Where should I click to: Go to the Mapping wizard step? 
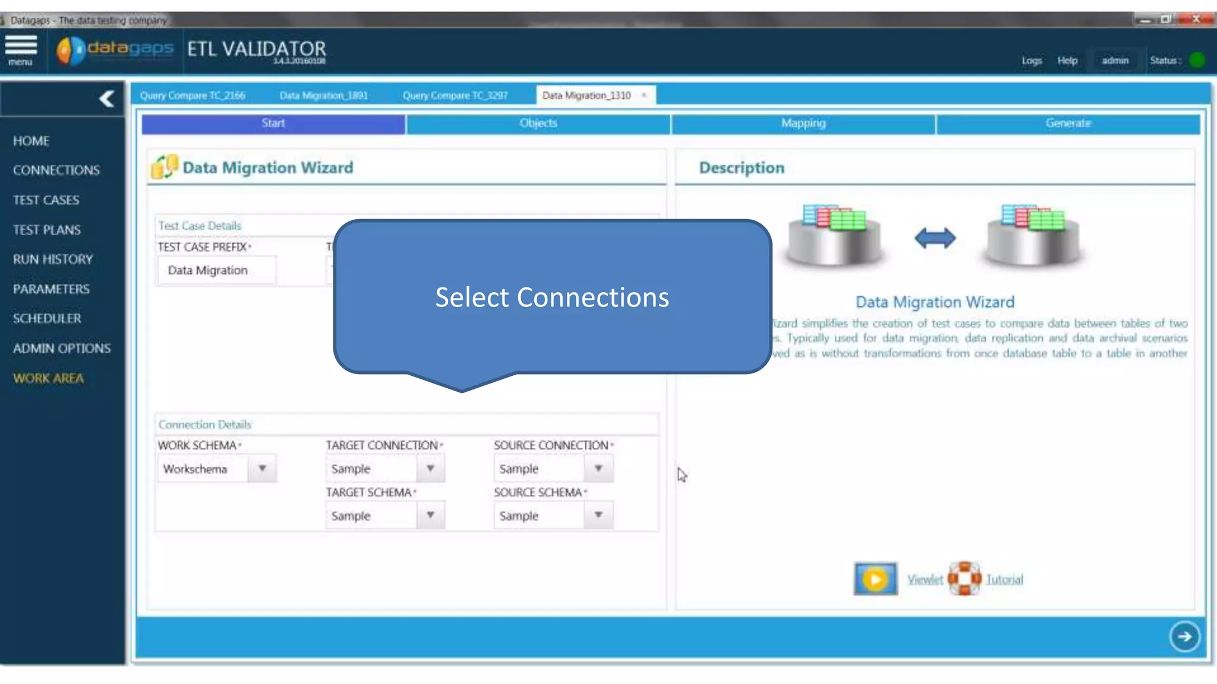803,123
